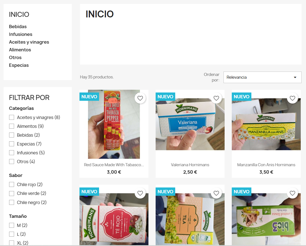Viewport: 306px width, 246px height.
Task: Click dropdown arrow in Relevancia selector
Action: (295, 77)
